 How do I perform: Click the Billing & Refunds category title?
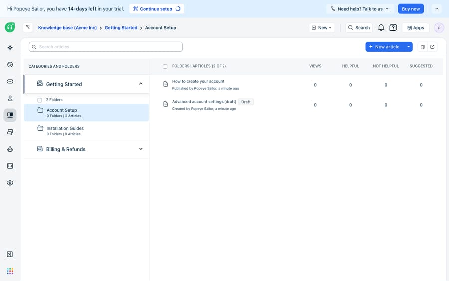(x=66, y=149)
